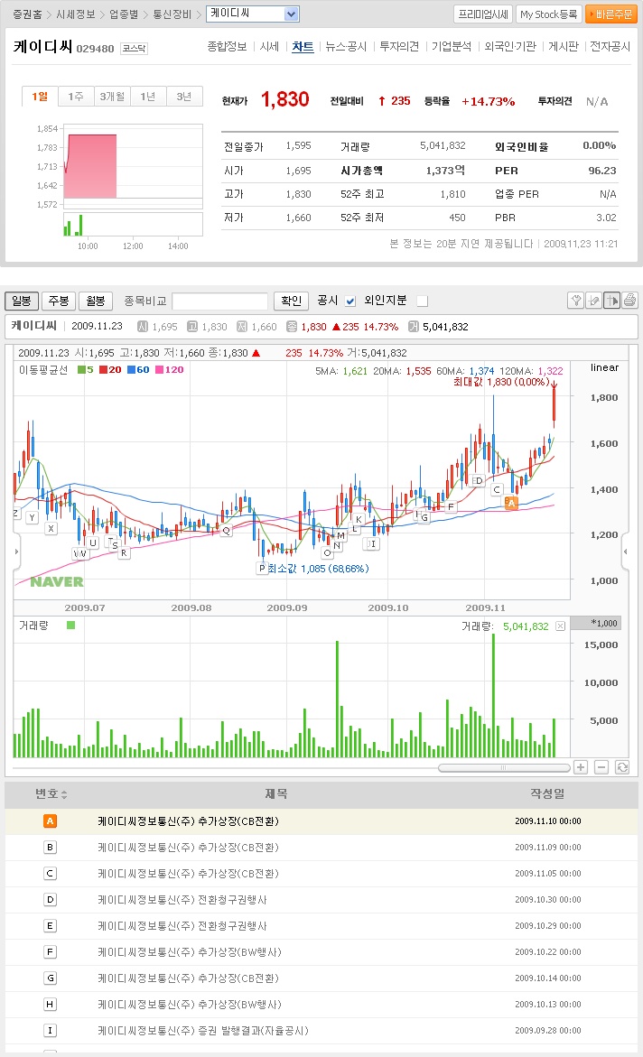The height and width of the screenshot is (1057, 643).
Task: Open the 시세 tab
Action: click(269, 47)
